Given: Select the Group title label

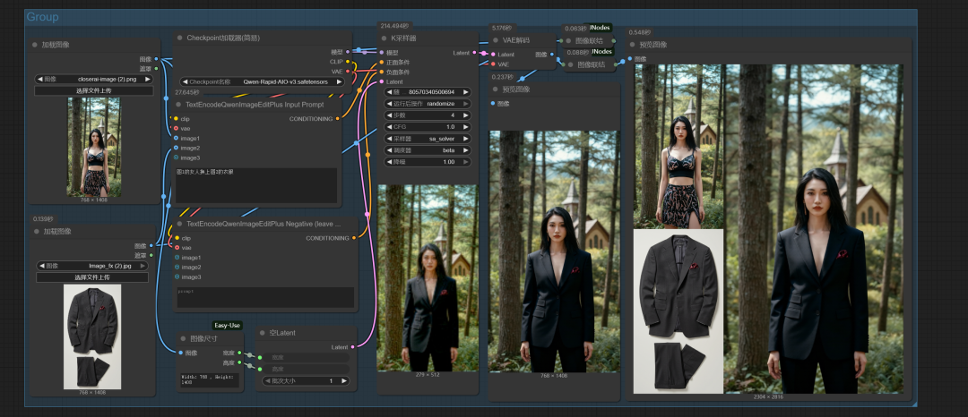Looking at the screenshot, I should coord(43,17).
